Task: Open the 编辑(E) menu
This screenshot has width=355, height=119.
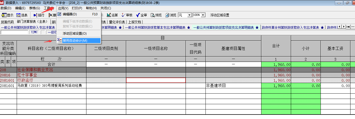Action: point(20,8)
